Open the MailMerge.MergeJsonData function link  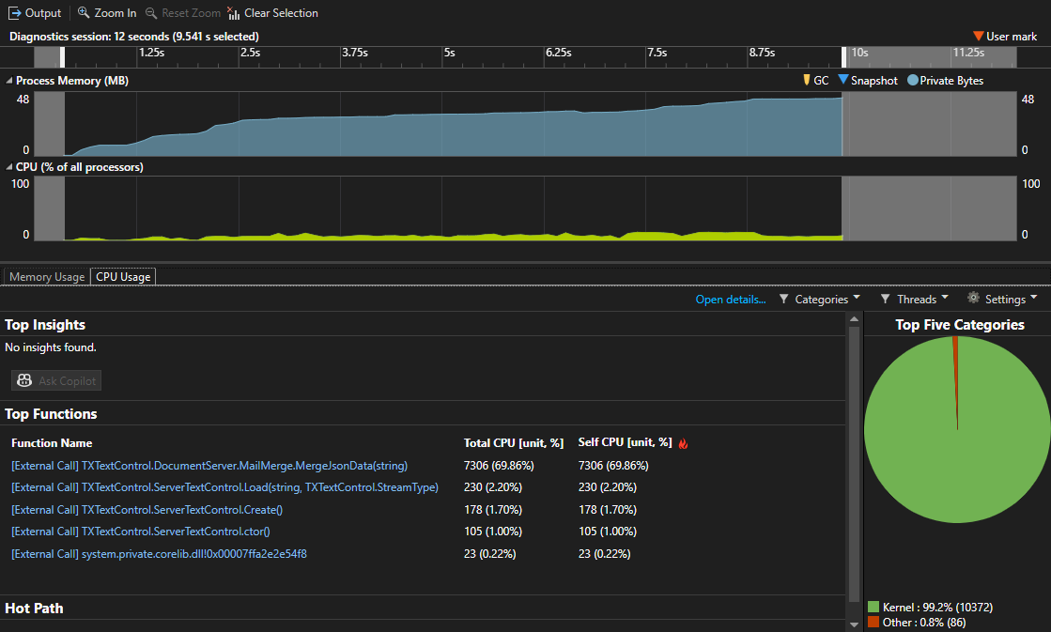(x=209, y=466)
